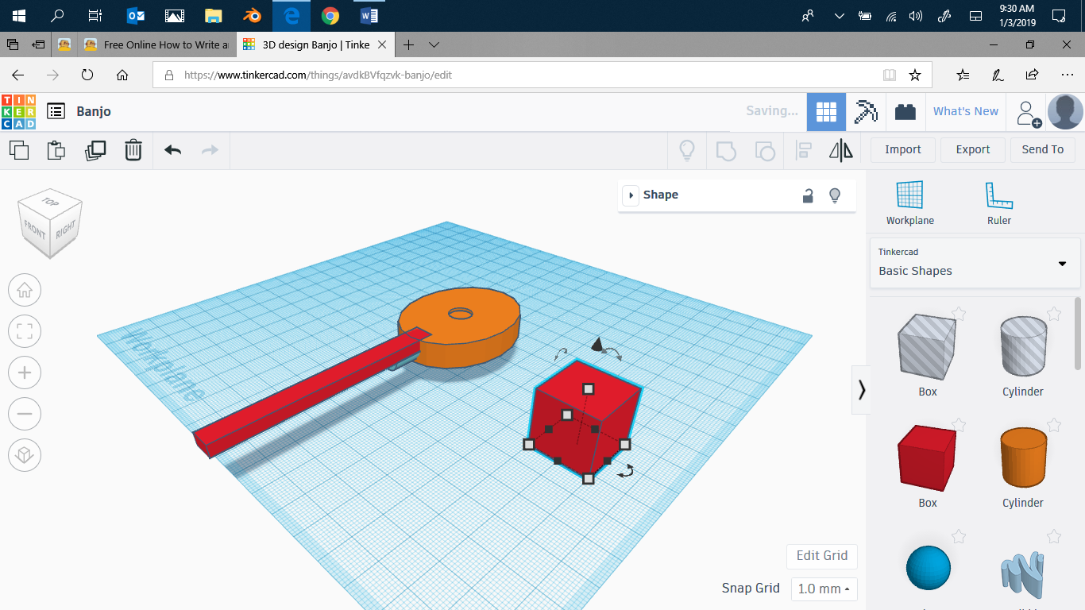
Task: Select the Workplane tool
Action: (910, 203)
